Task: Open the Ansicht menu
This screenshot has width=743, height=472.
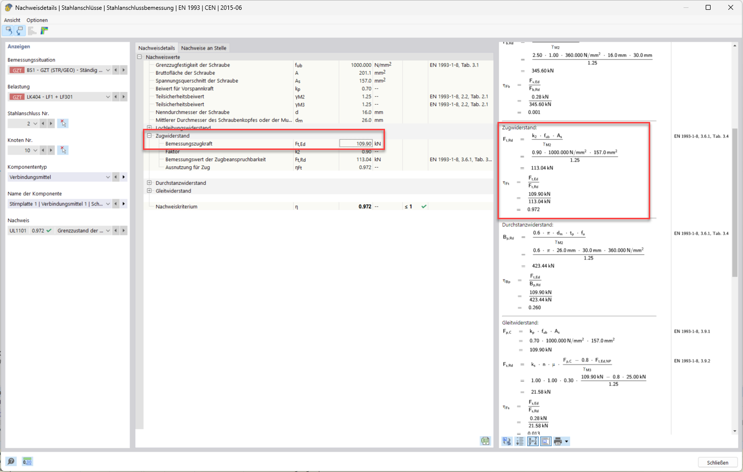Action: pyautogui.click(x=12, y=20)
